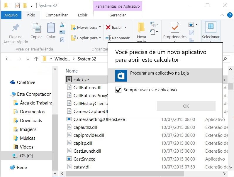Switch to the Compartilhar tab
Viewport: 234px width, 177px height.
coord(57,15)
